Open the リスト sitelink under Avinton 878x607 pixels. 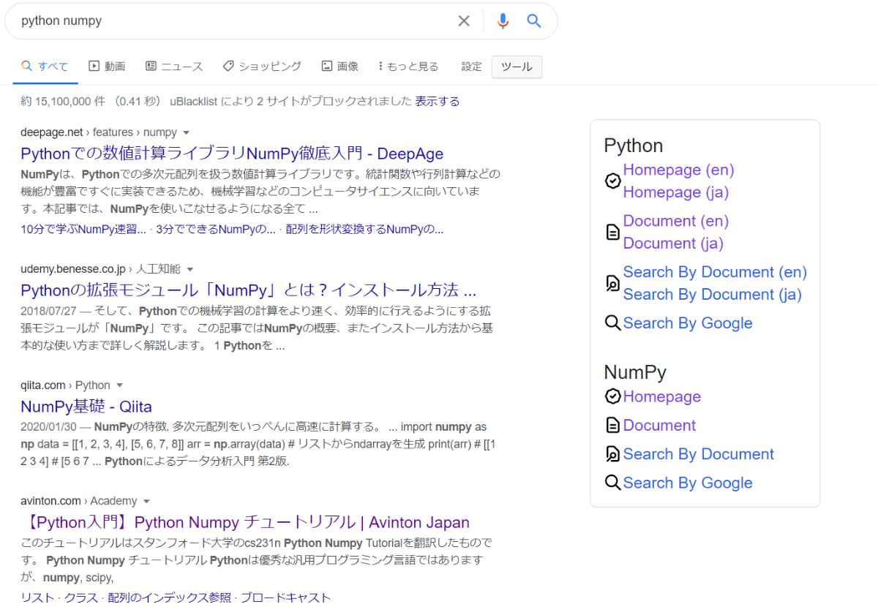pyautogui.click(x=37, y=597)
